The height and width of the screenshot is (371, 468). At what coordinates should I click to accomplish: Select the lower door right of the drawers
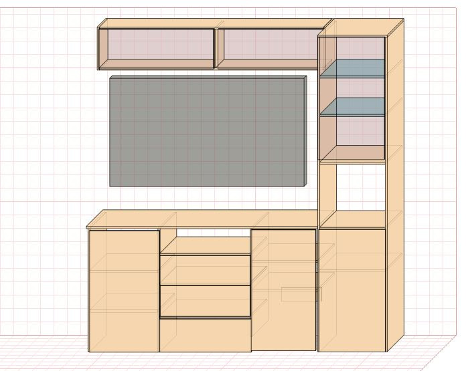(284, 290)
